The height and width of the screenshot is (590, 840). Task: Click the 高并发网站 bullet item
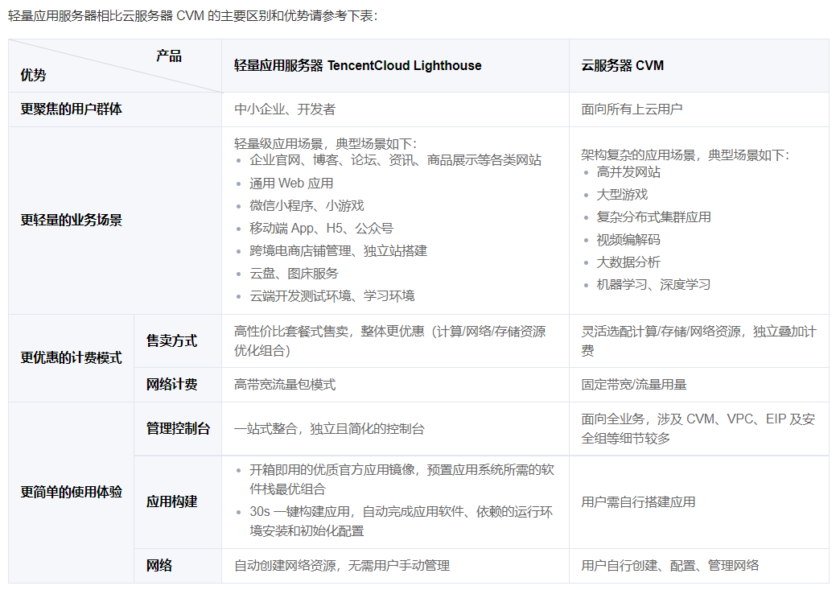[628, 172]
